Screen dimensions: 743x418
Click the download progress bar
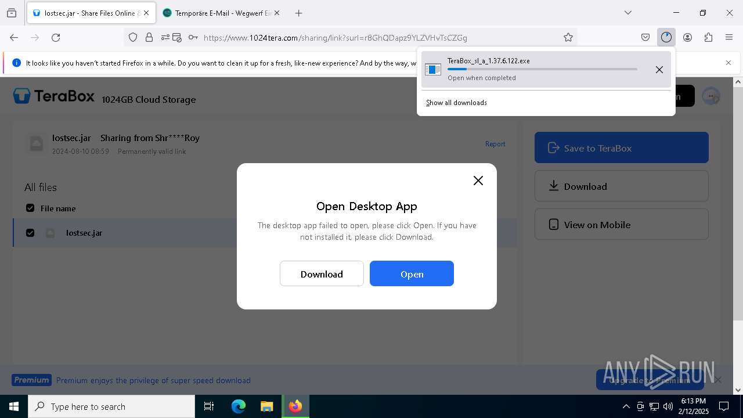(542, 69)
